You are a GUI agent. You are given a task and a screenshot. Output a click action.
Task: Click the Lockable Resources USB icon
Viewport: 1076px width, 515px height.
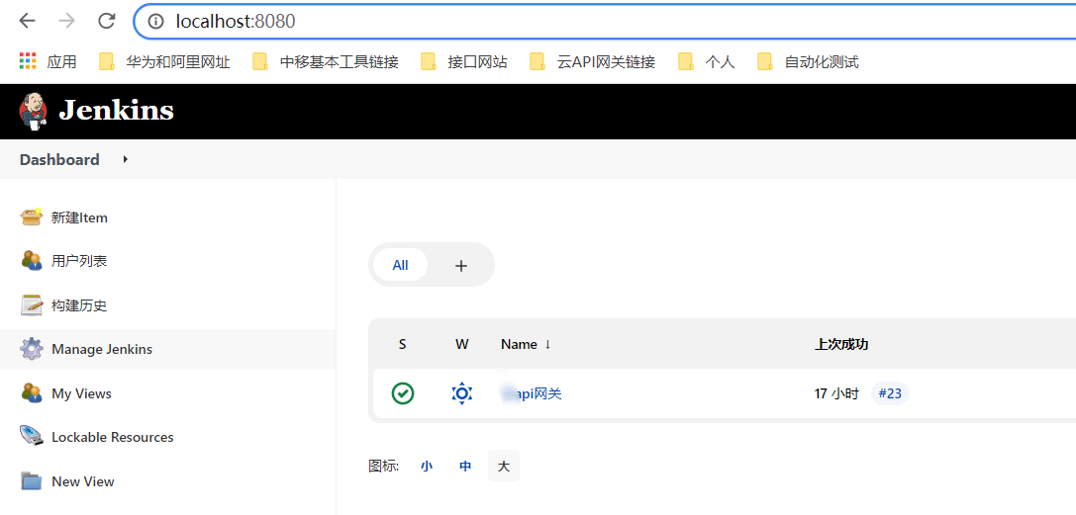pos(32,437)
